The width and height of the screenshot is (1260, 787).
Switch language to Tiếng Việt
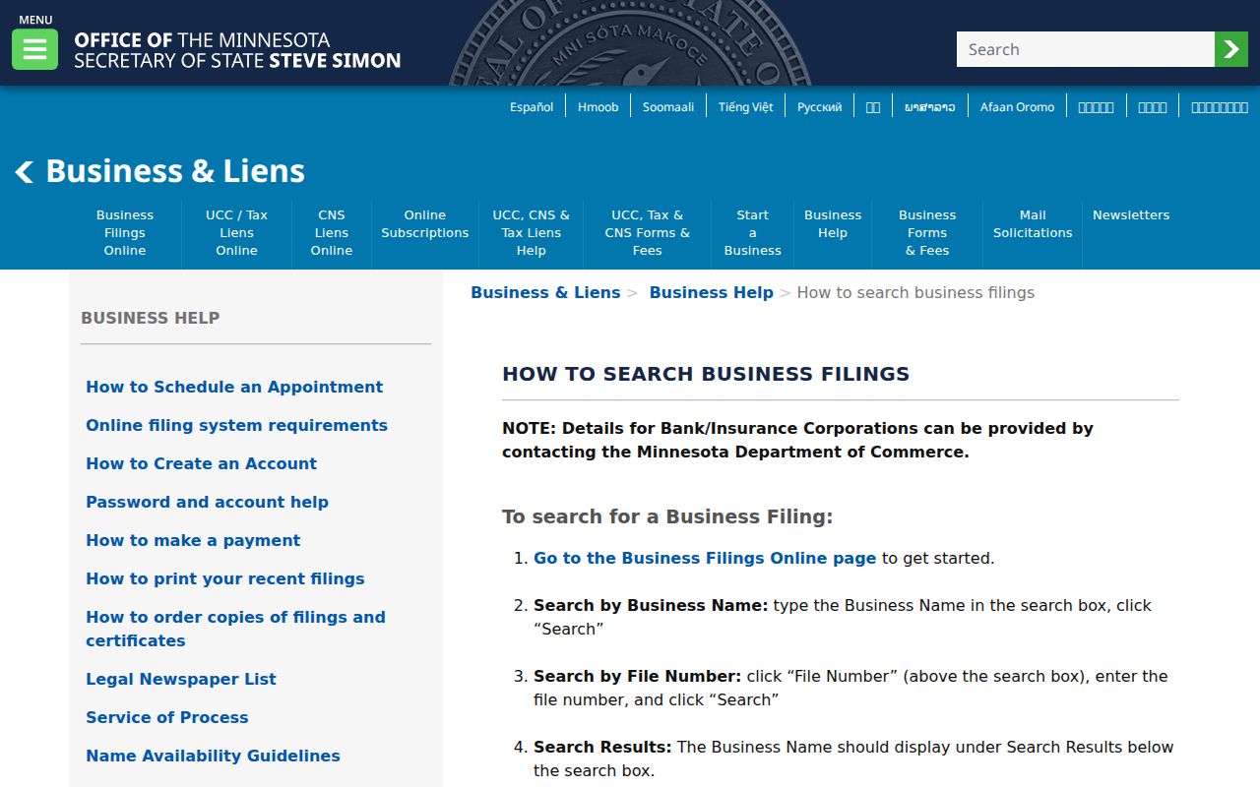pyautogui.click(x=746, y=107)
